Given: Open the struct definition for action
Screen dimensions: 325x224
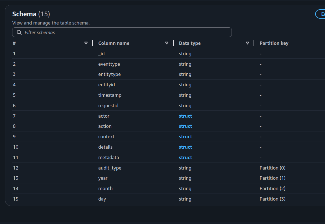Looking at the screenshot, I should pyautogui.click(x=185, y=126).
